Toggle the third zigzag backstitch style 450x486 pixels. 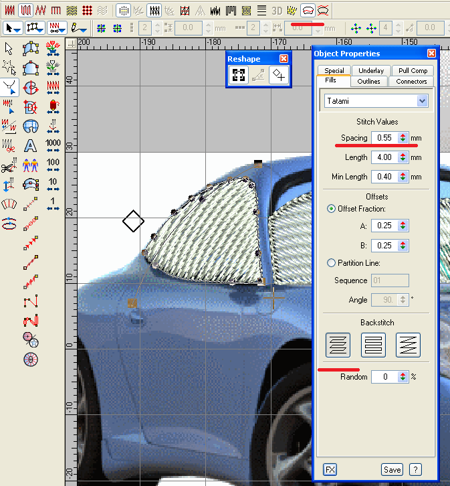tap(408, 345)
